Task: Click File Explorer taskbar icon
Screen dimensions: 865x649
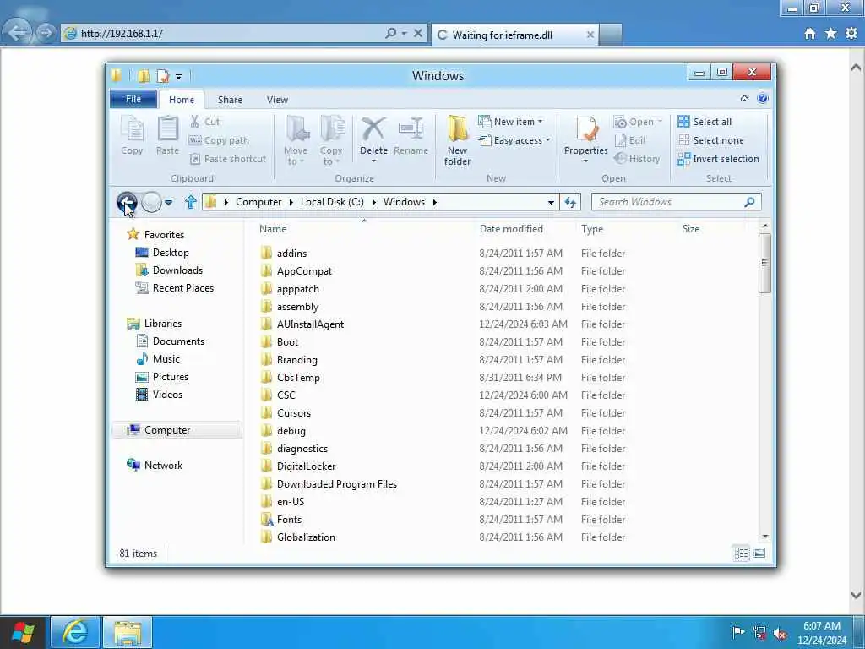Action: click(128, 632)
